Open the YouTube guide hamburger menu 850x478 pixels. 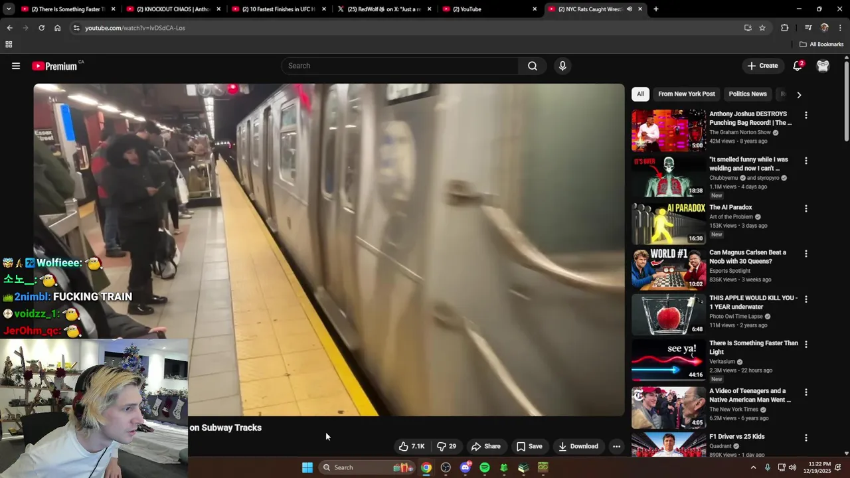[x=16, y=66]
